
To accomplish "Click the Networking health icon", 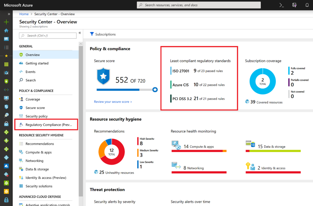I will pos(176,165).
